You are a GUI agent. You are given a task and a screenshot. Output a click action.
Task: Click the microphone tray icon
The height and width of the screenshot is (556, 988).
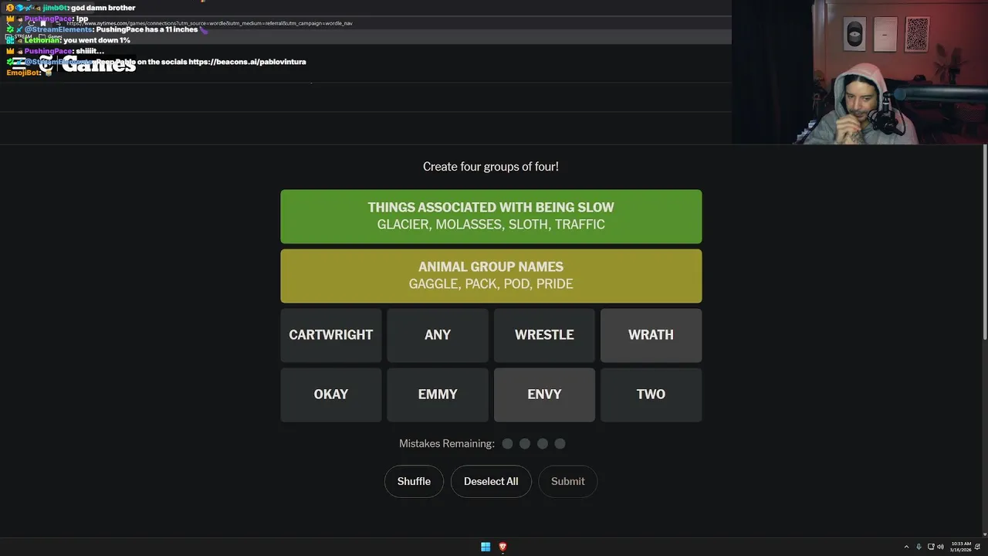pos(919,547)
